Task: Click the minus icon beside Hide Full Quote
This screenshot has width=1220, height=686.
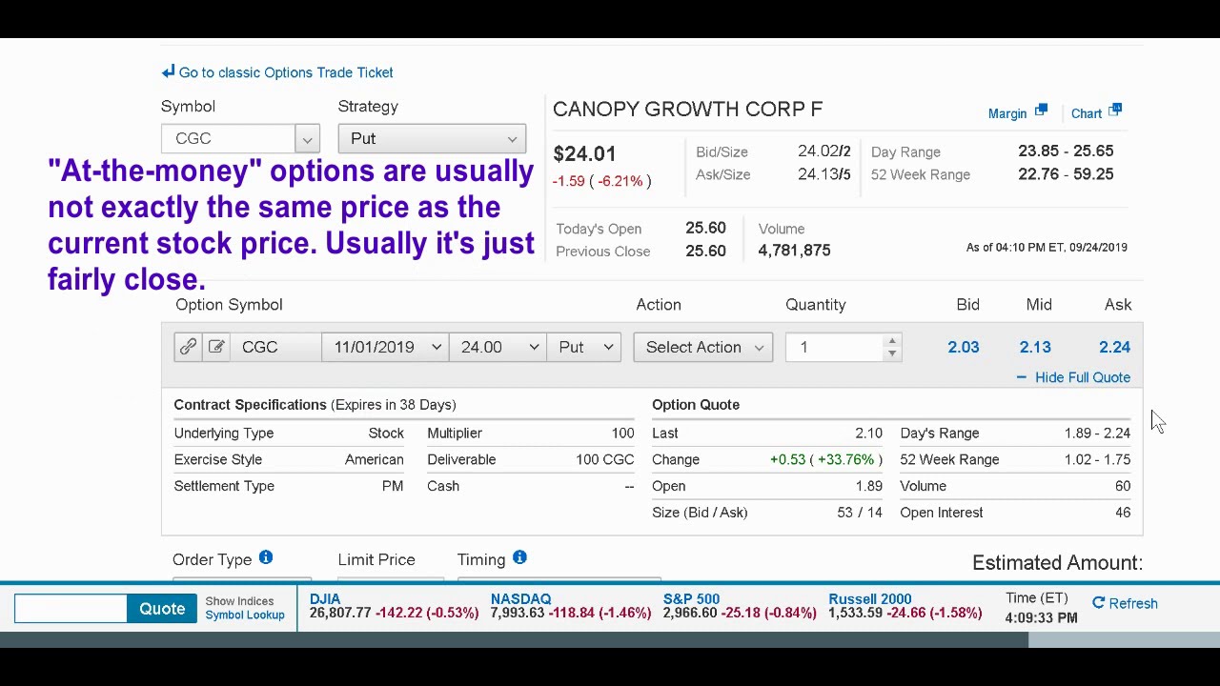Action: click(x=1021, y=377)
